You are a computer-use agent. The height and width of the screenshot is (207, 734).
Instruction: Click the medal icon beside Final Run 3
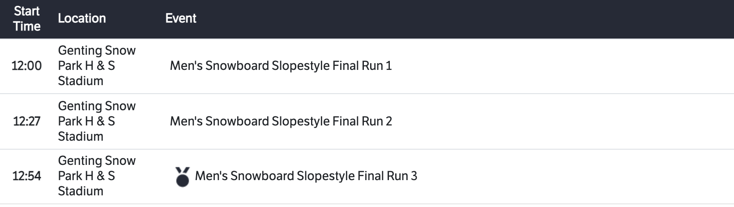coord(182,177)
